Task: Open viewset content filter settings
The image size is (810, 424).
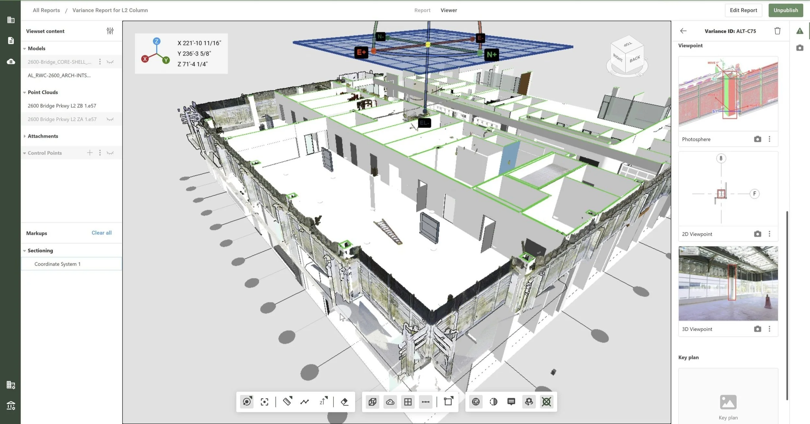Action: [110, 31]
